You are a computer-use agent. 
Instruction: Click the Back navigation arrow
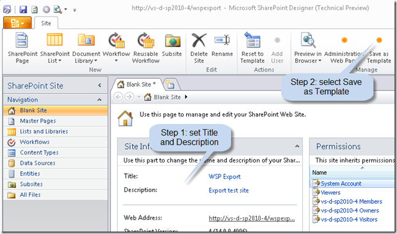[x=118, y=97]
